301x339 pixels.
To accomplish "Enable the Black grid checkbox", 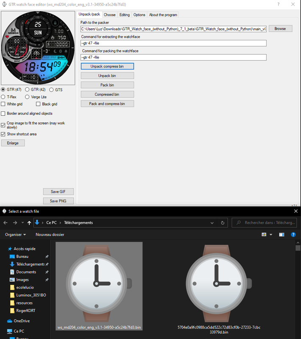I will pyautogui.click(x=38, y=104).
